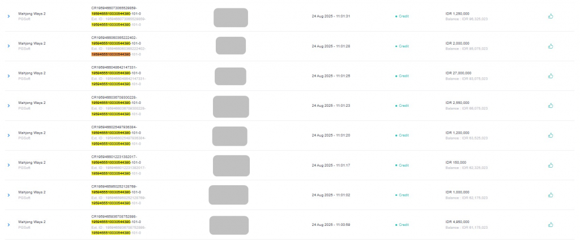Click thumbs-up icon for IDR 2,000,000 row
Viewport: 580px width, 240px height.
[x=551, y=46]
